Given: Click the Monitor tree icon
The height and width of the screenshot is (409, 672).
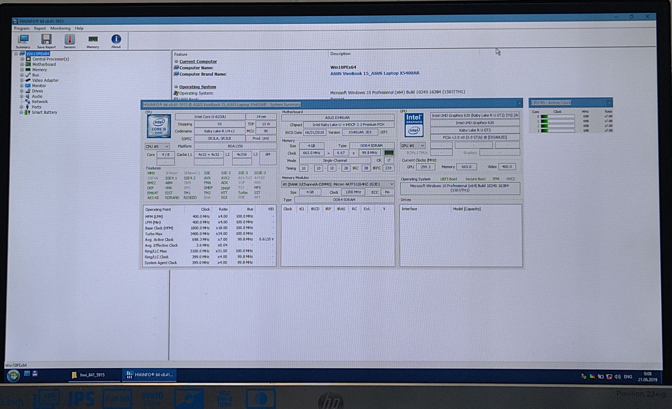Looking at the screenshot, I should point(28,86).
